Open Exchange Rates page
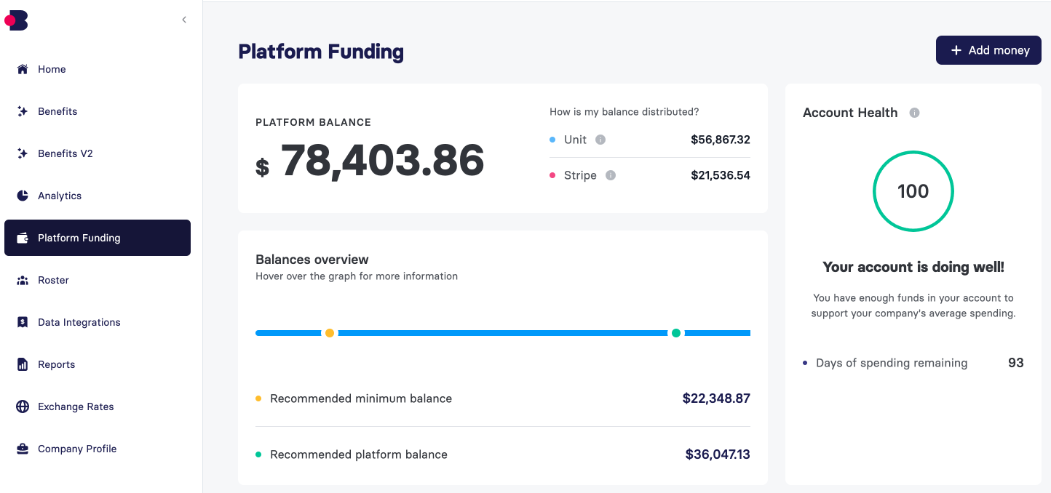Screen dimensions: 1051x493 pyautogui.click(x=98, y=406)
